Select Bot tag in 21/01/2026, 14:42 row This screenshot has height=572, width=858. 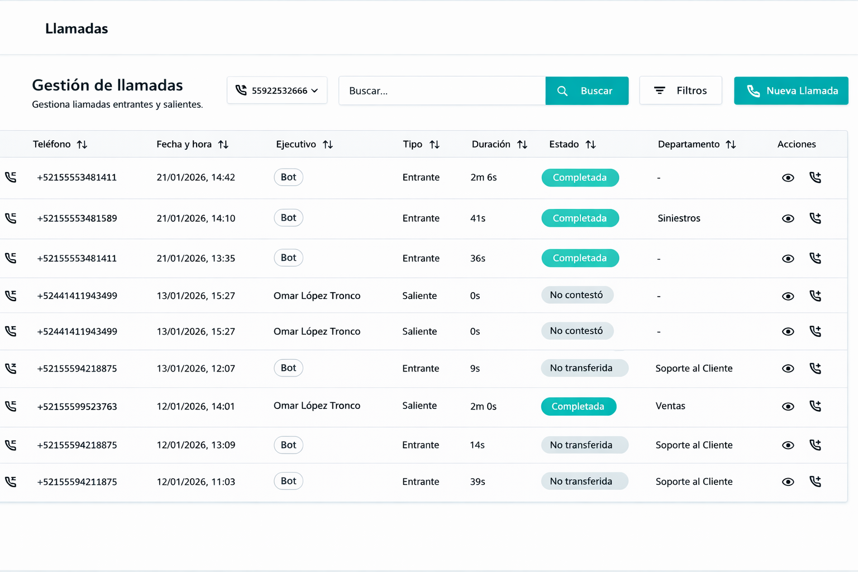coord(288,177)
